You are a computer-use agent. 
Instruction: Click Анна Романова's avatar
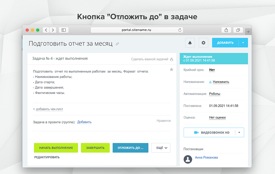coord(188,159)
